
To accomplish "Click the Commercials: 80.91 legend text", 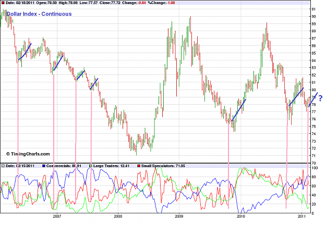I will (x=64, y=166).
